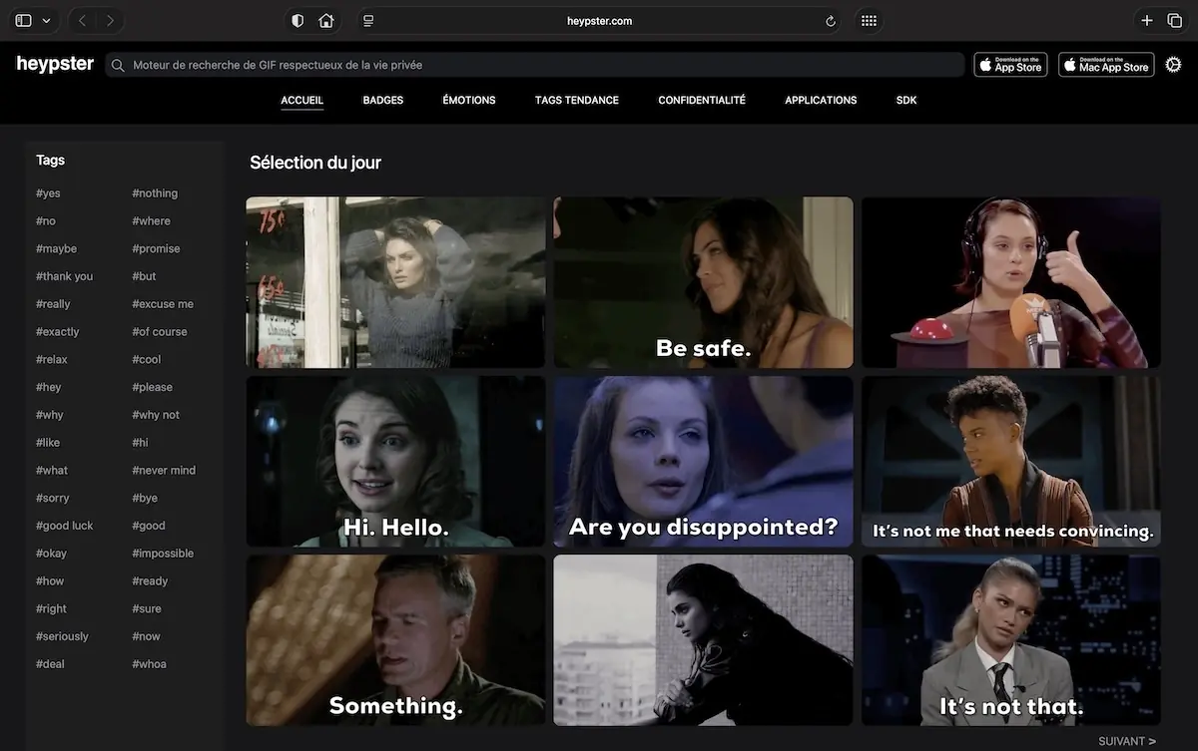
Task: Expand the sidebar dropdown chevron
Action: pos(47,21)
